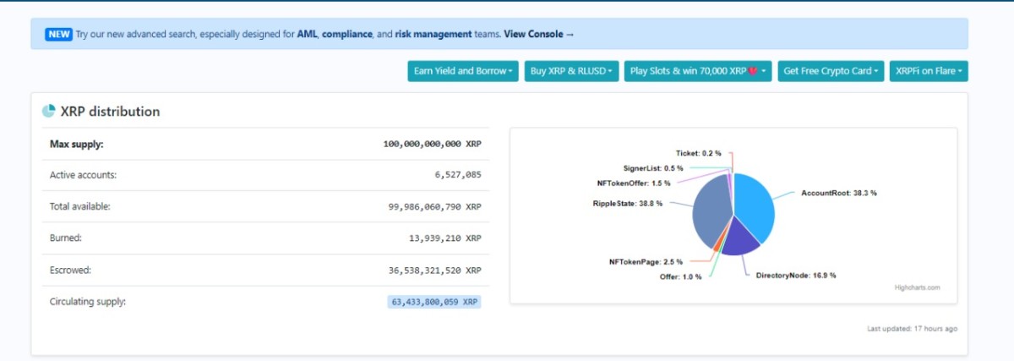
Task: Follow the View Console link
Action: [539, 34]
